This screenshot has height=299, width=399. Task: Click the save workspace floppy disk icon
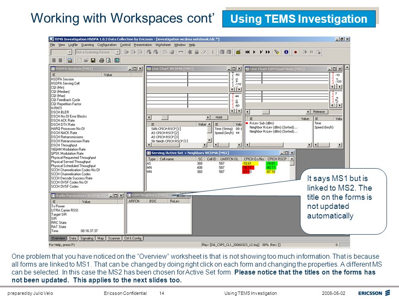(x=93, y=61)
